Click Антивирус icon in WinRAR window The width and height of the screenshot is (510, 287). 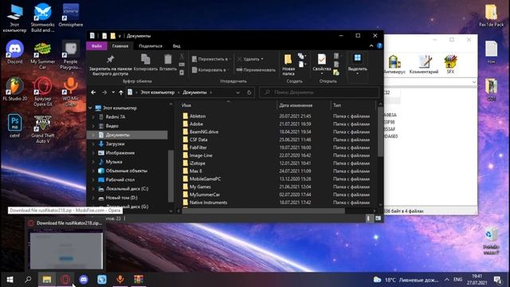394,61
